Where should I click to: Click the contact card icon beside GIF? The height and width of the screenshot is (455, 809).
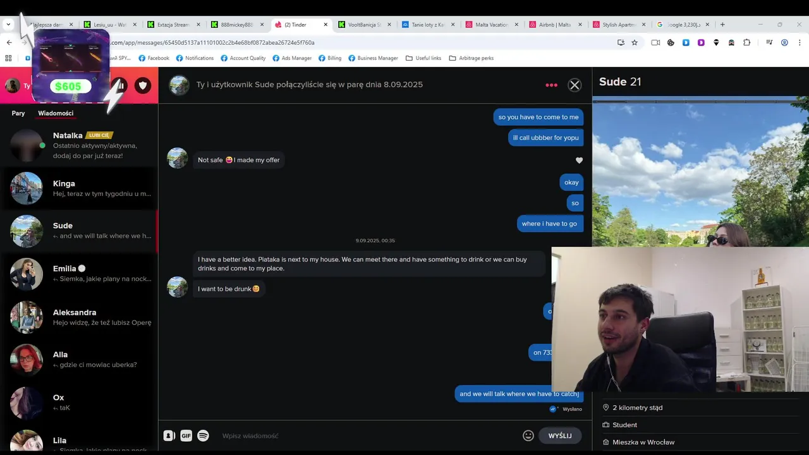click(x=169, y=435)
